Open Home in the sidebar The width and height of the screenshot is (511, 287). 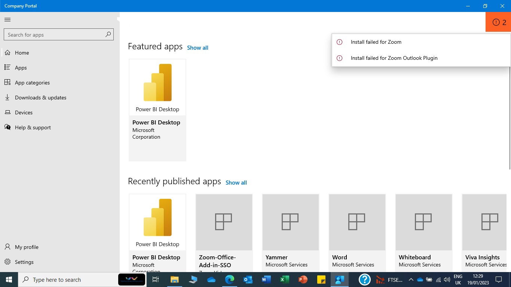click(60, 53)
